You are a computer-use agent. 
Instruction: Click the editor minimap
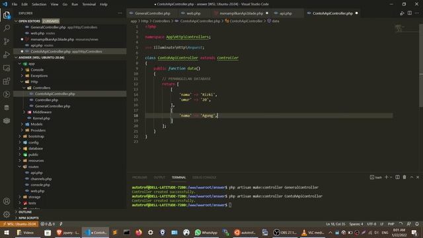click(405, 28)
